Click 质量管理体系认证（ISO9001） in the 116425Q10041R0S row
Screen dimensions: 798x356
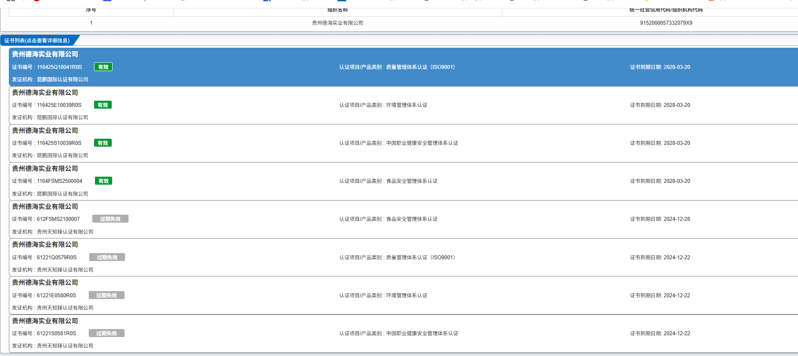tap(420, 67)
